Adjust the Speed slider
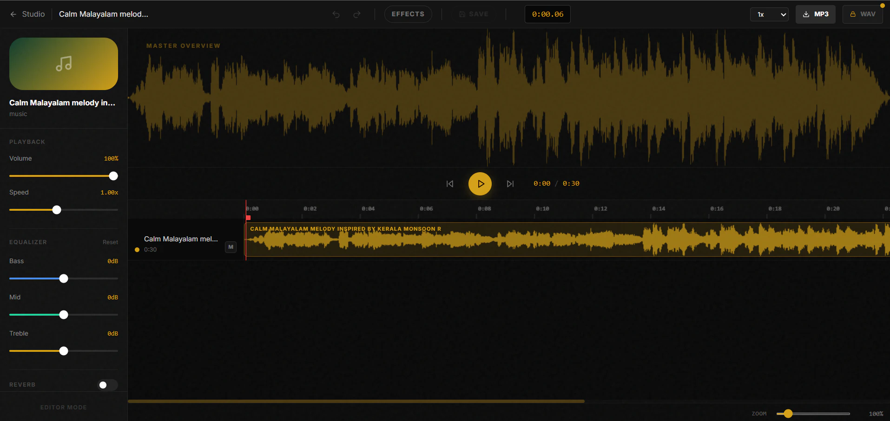Image resolution: width=890 pixels, height=421 pixels. [64, 210]
